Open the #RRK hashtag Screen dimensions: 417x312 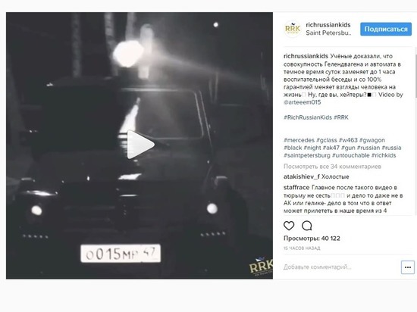(341, 117)
